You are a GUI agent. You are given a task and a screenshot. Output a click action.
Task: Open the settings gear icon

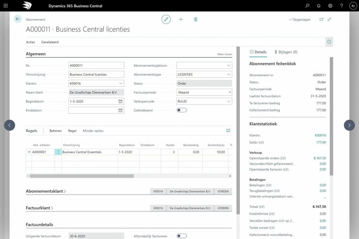point(330,6)
